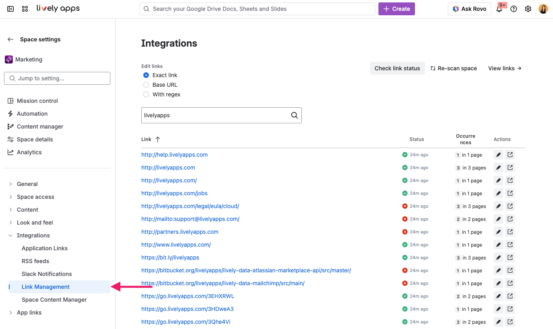Select the Exact link radio button
553x329 pixels.
146,75
